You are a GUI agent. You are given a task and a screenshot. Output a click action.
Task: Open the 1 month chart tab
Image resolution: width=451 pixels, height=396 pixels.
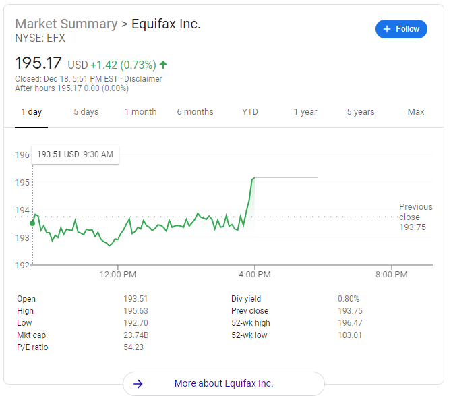pos(140,112)
